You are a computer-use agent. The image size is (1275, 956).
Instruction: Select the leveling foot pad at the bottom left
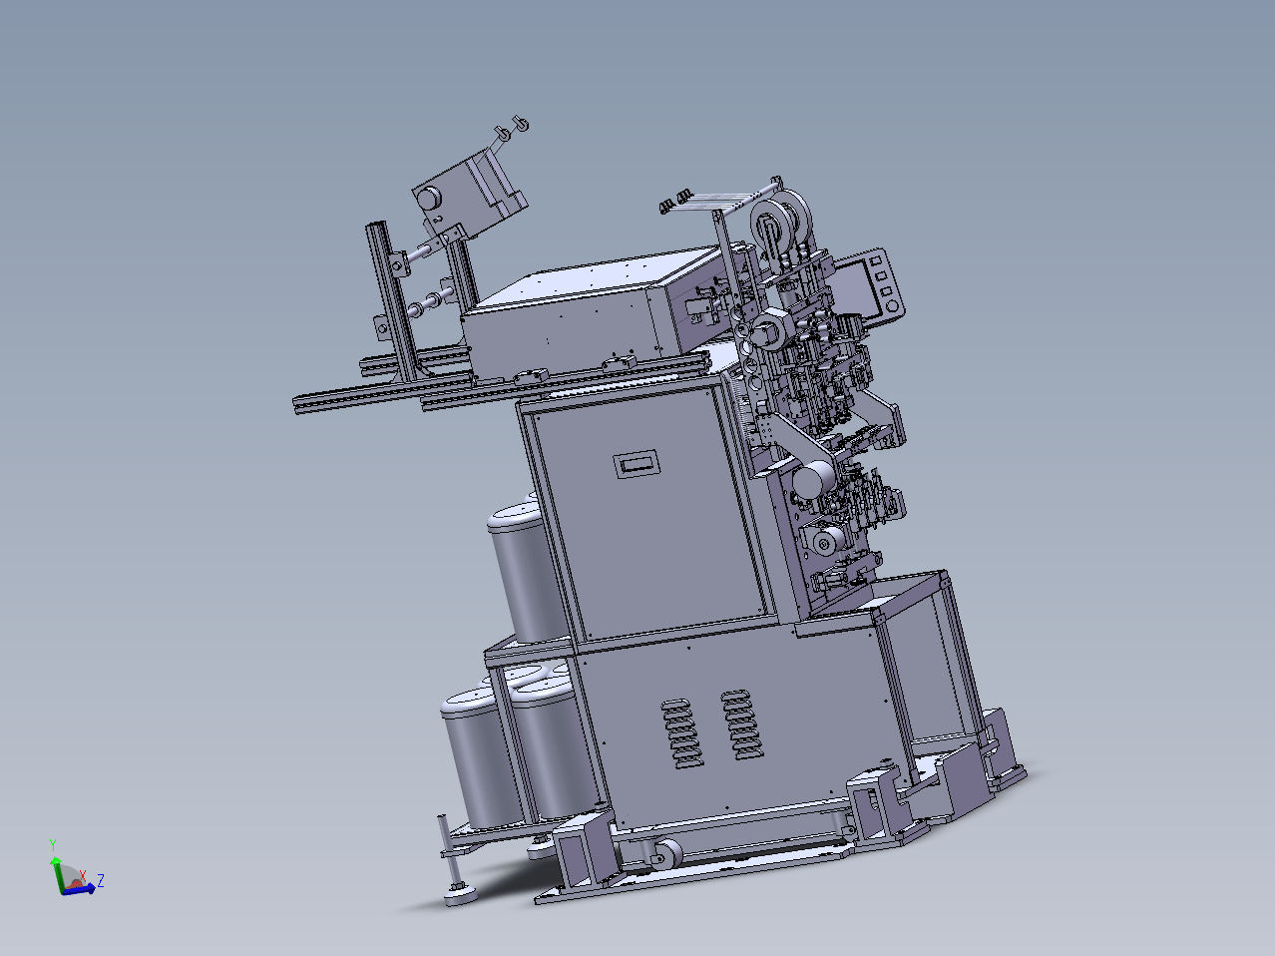coord(460,895)
